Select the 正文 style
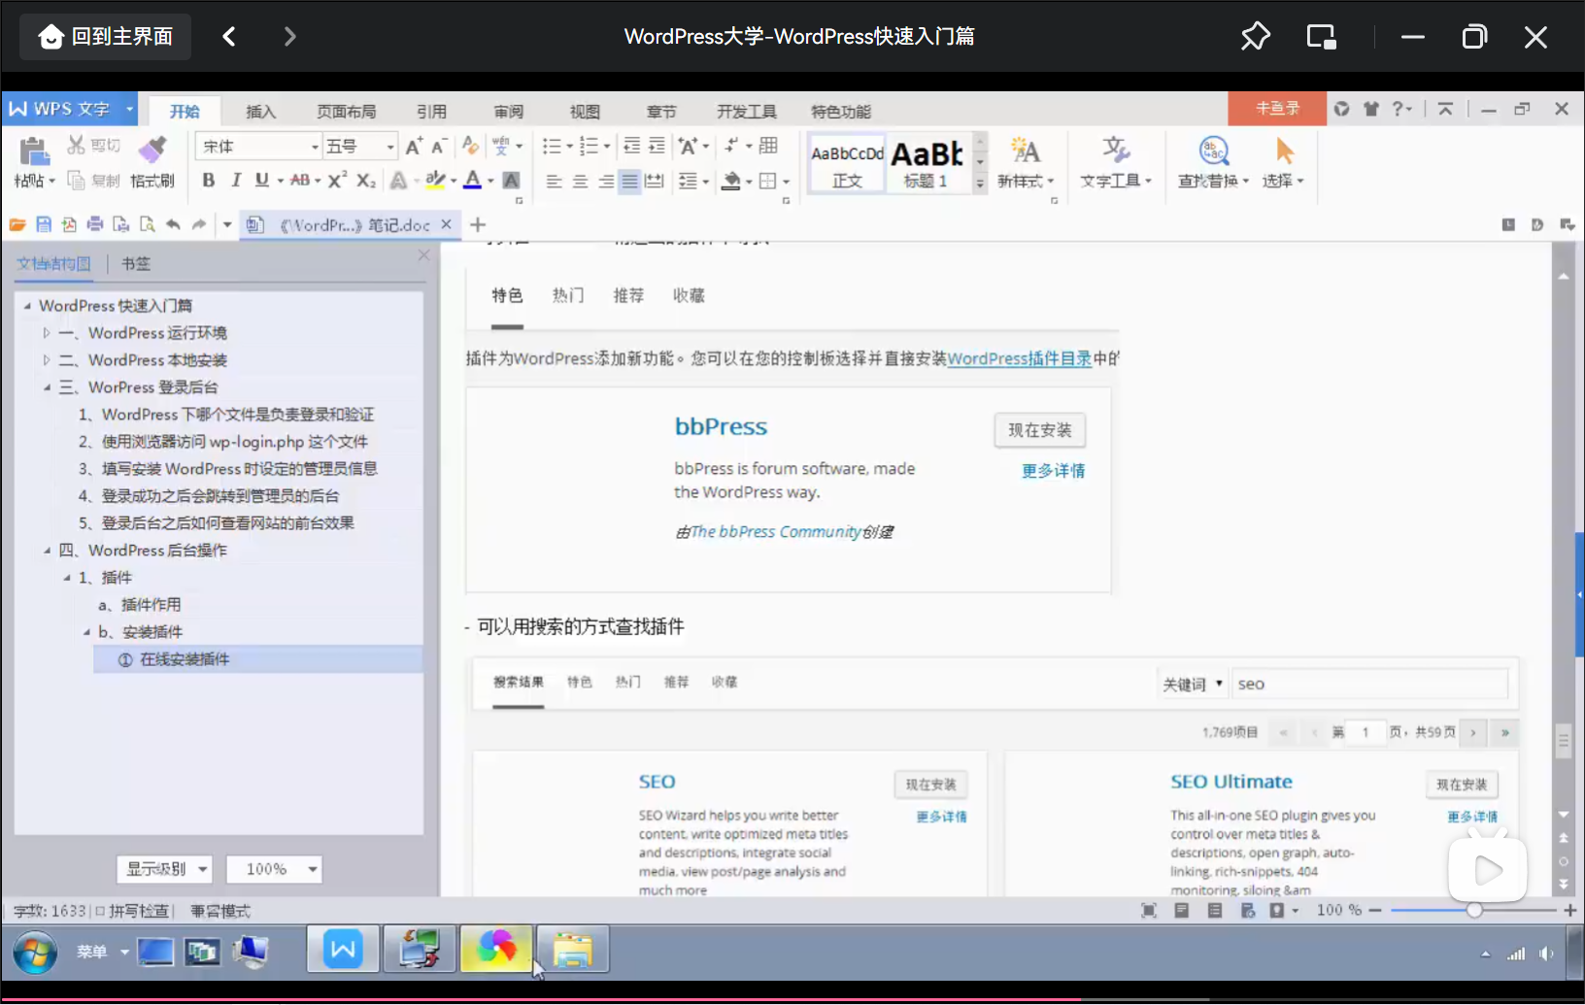 pyautogui.click(x=847, y=163)
